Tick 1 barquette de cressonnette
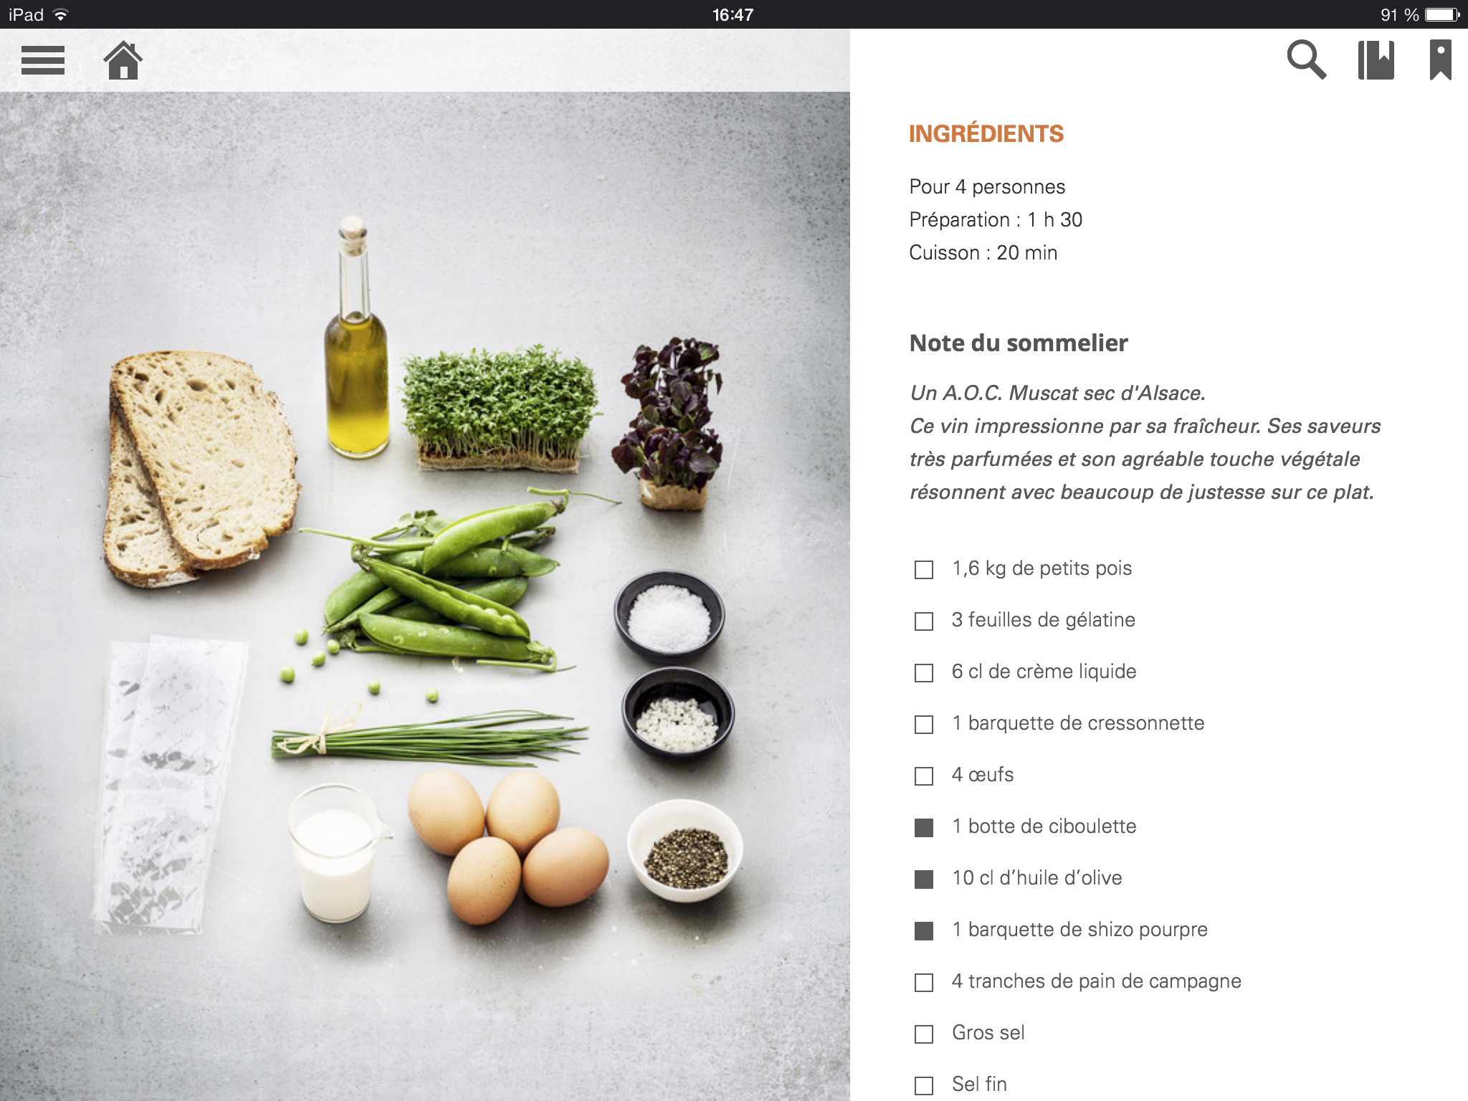 pos(924,725)
